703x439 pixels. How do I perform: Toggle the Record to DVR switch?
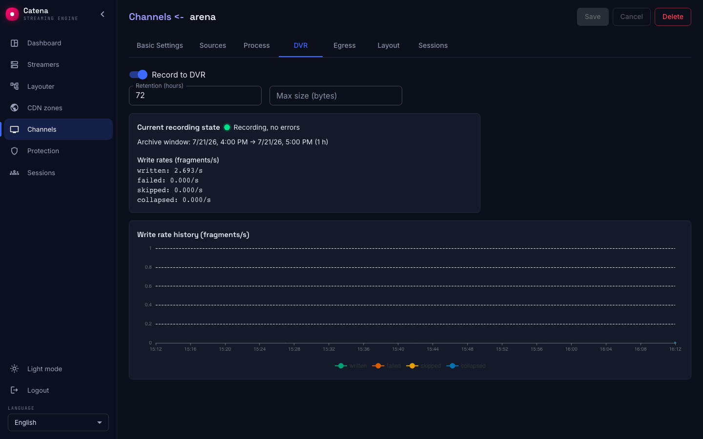pos(138,75)
